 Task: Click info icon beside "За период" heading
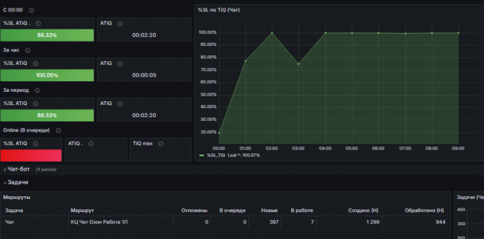(x=37, y=91)
